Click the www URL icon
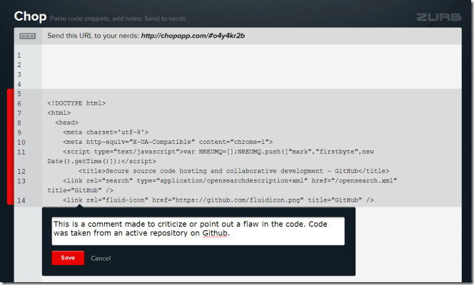 pos(28,36)
